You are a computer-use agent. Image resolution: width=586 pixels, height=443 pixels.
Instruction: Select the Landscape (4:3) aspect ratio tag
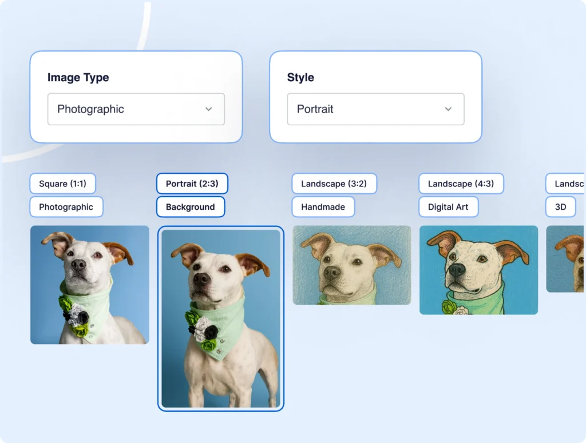[x=461, y=184]
